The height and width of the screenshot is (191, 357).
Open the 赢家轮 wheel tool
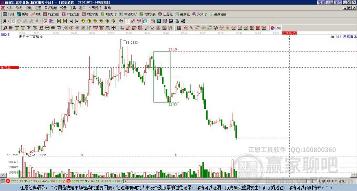pyautogui.click(x=182, y=14)
